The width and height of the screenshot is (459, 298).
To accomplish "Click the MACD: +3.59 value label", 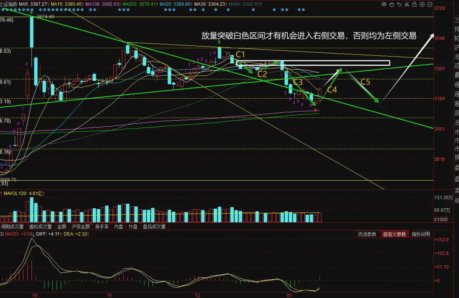I will coord(19,234).
